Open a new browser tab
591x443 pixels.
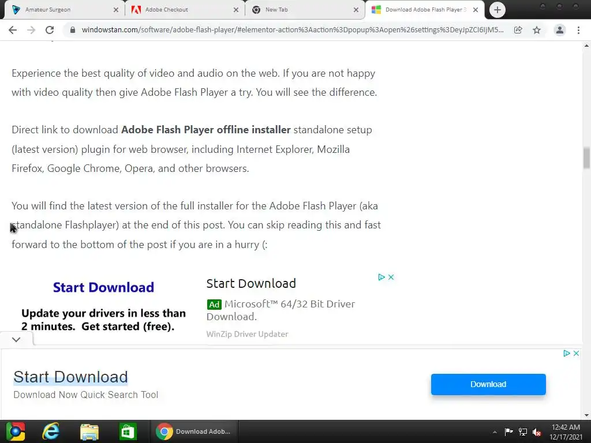(x=498, y=10)
